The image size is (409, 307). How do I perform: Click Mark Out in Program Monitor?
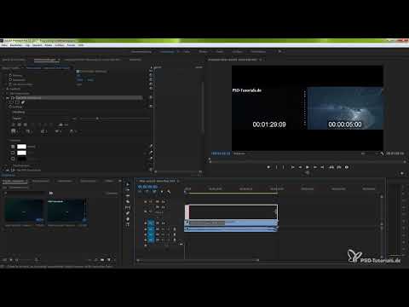pos(283,167)
